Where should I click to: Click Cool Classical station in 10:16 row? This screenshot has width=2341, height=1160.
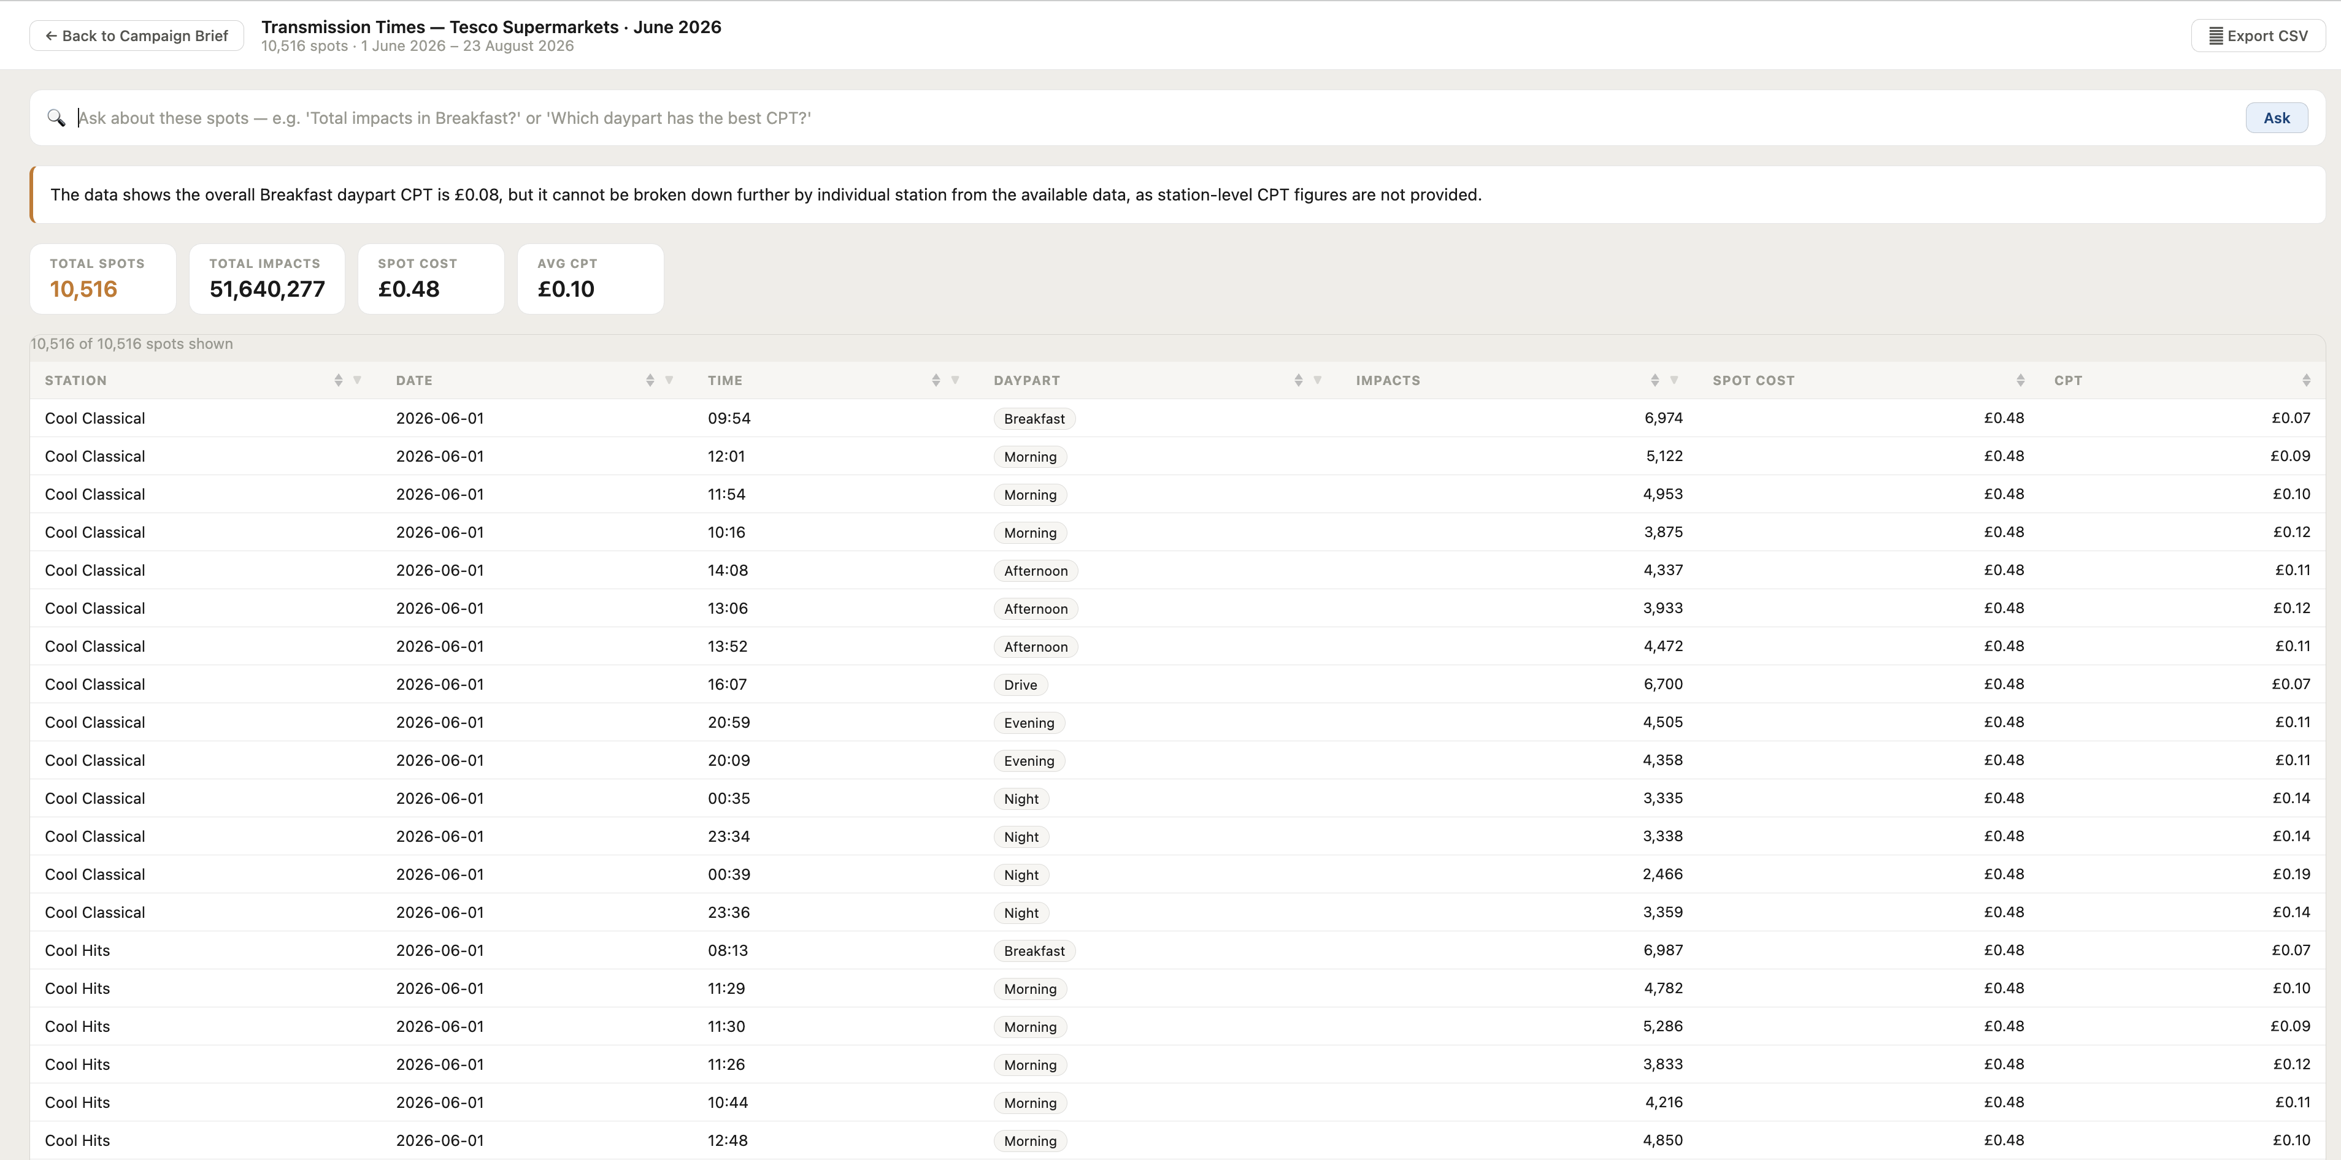(x=94, y=532)
